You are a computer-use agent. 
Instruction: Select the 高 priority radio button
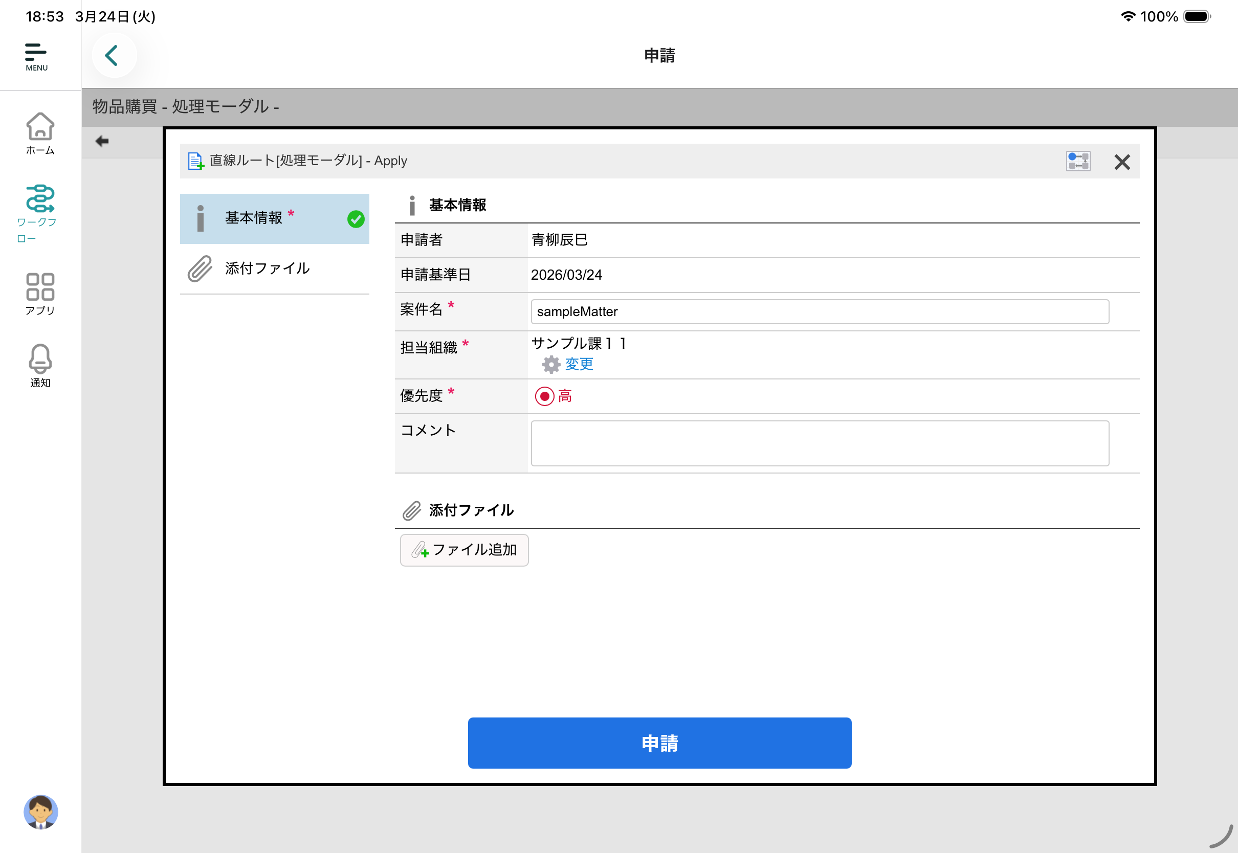(544, 396)
